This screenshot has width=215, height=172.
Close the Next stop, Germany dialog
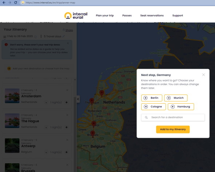click(x=203, y=75)
